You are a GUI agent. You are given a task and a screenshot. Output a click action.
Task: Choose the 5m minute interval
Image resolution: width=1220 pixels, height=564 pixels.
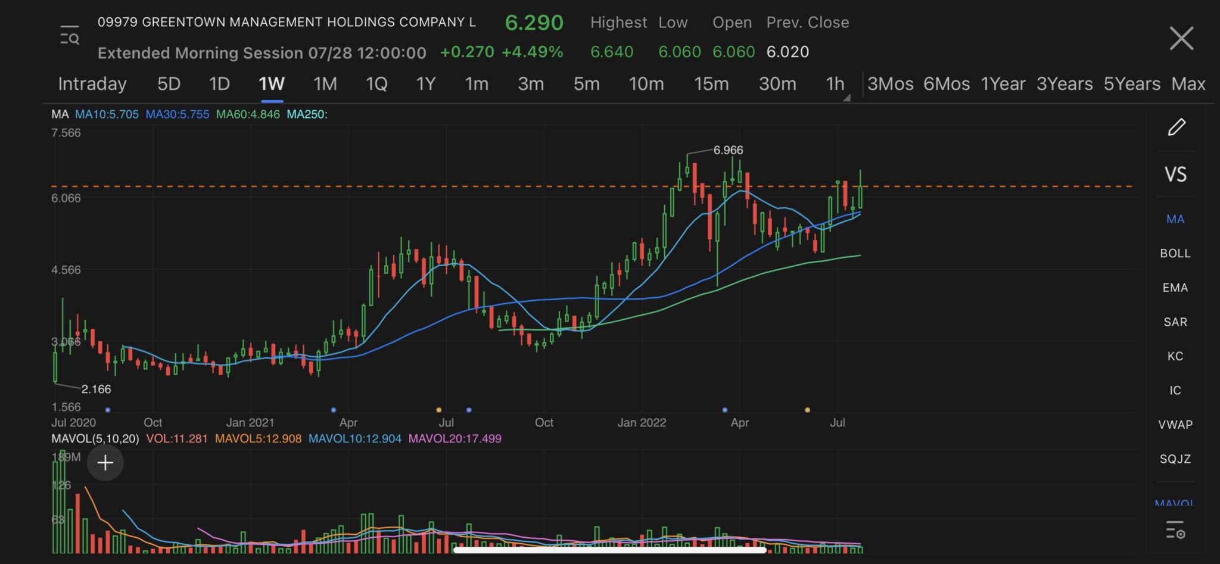[x=587, y=84]
